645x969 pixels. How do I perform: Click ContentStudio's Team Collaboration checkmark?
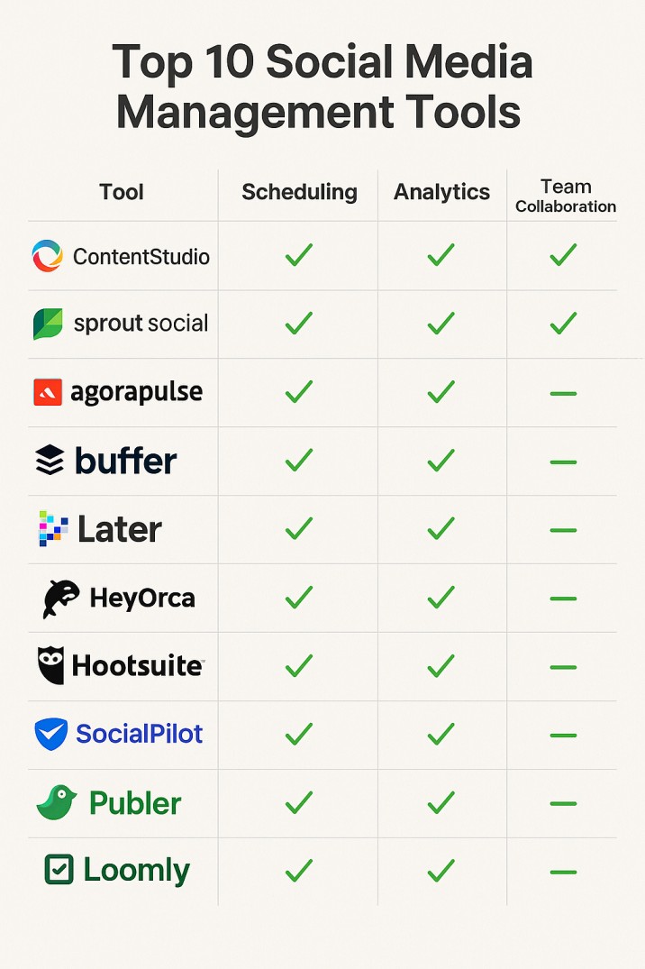click(x=563, y=254)
